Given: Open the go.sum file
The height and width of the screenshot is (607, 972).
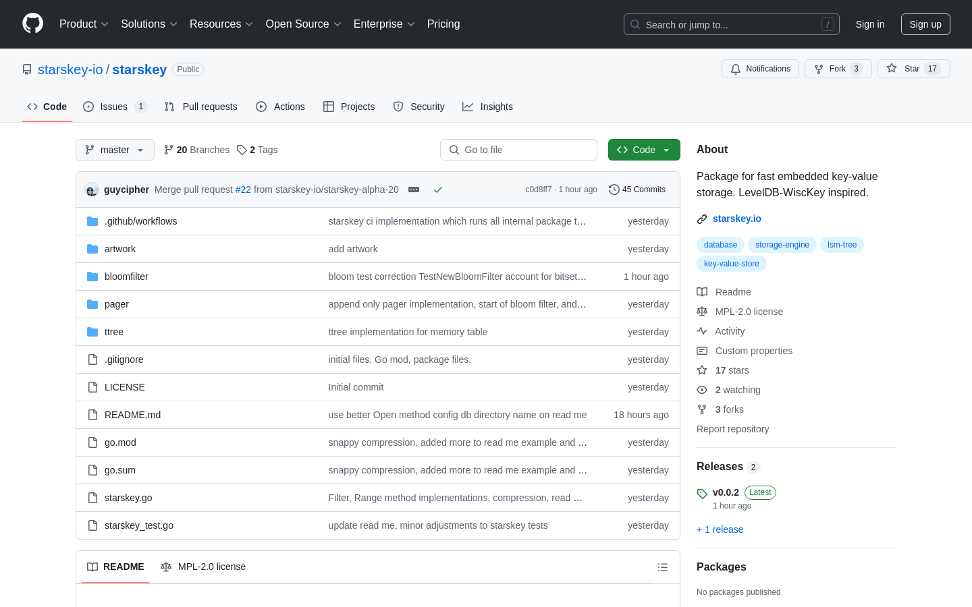Looking at the screenshot, I should click(x=120, y=470).
